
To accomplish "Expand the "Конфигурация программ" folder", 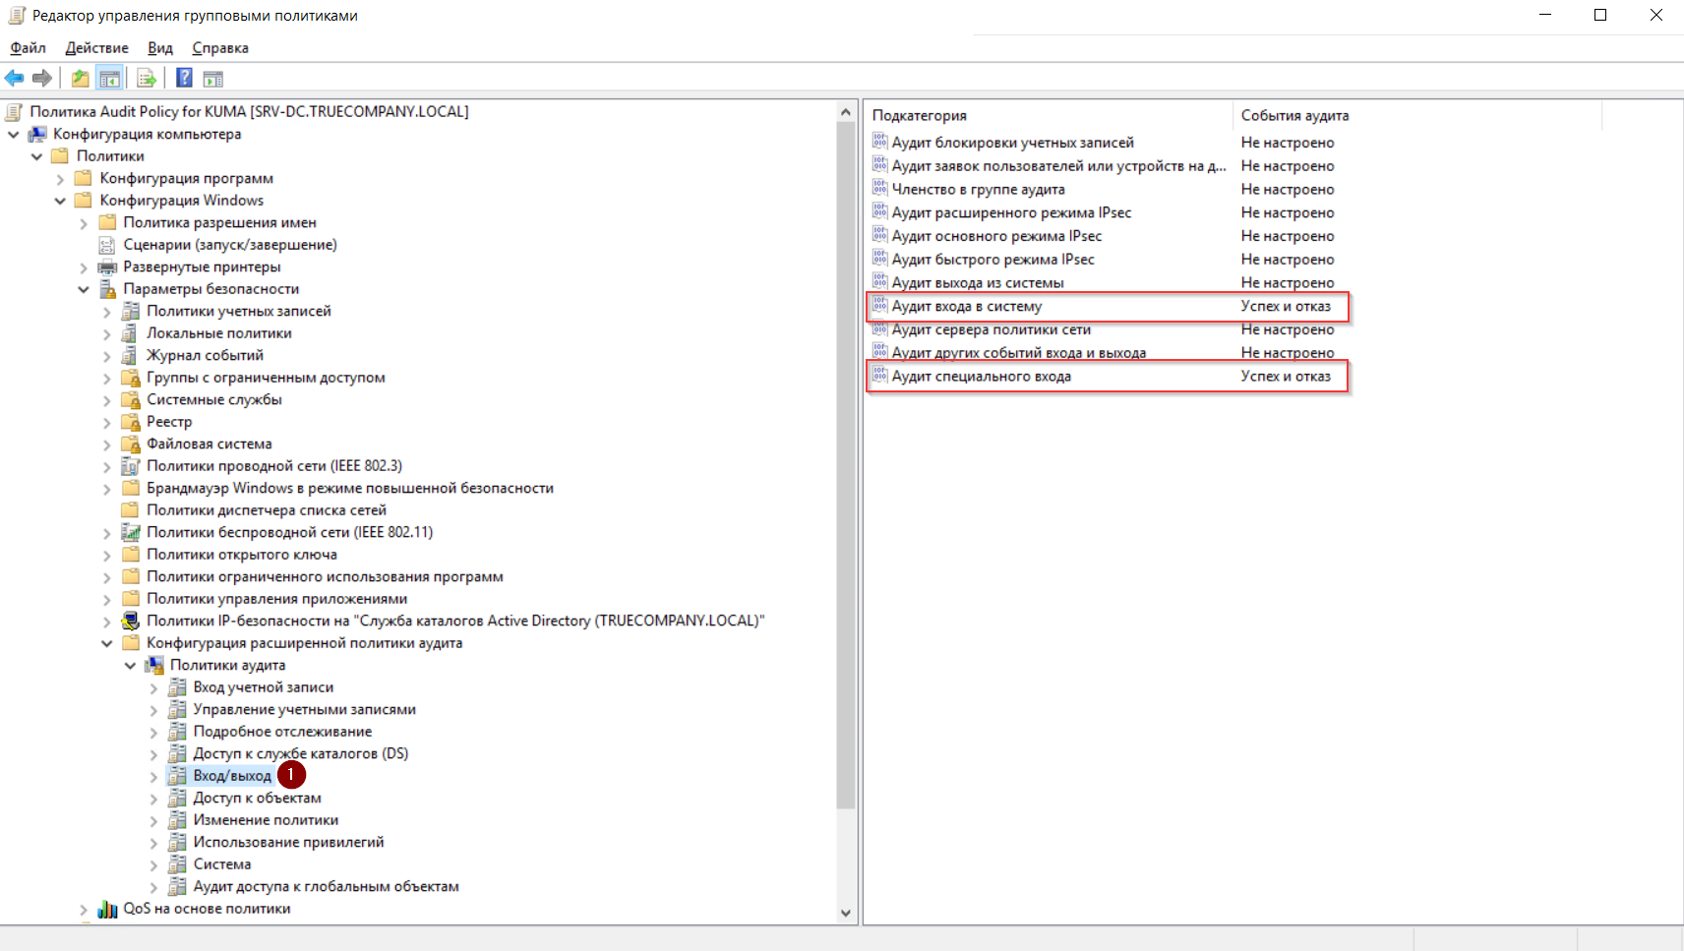I will [60, 179].
